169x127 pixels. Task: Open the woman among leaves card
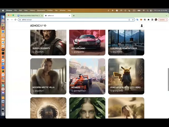coord(87,108)
